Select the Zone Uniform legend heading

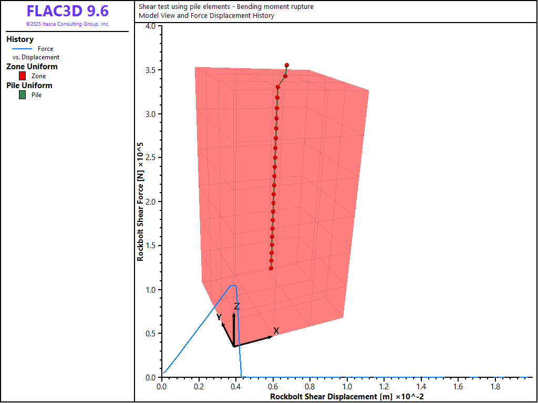[32, 67]
